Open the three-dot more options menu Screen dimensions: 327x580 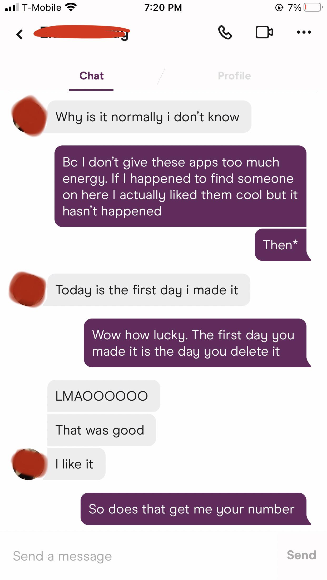304,32
